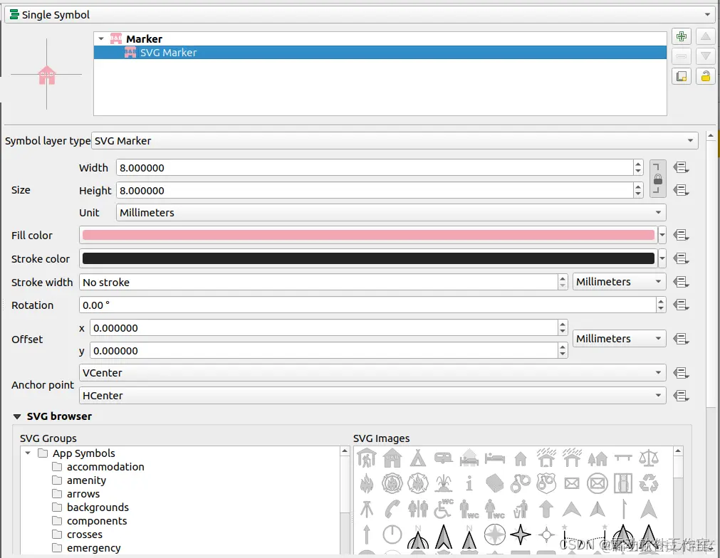Screen dimensions: 720x558
Task: Open the VCenter anchor point dropdown
Action: tap(372, 373)
